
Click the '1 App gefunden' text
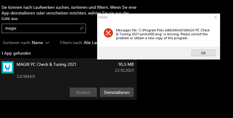click(x=16, y=53)
